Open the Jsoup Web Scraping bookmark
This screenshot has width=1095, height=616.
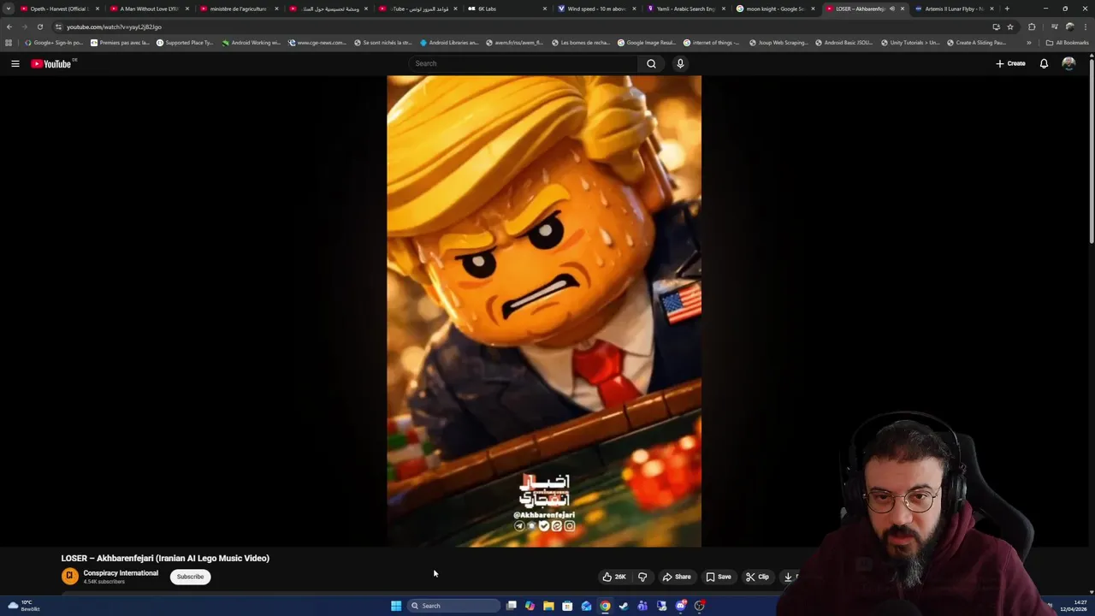click(x=778, y=43)
